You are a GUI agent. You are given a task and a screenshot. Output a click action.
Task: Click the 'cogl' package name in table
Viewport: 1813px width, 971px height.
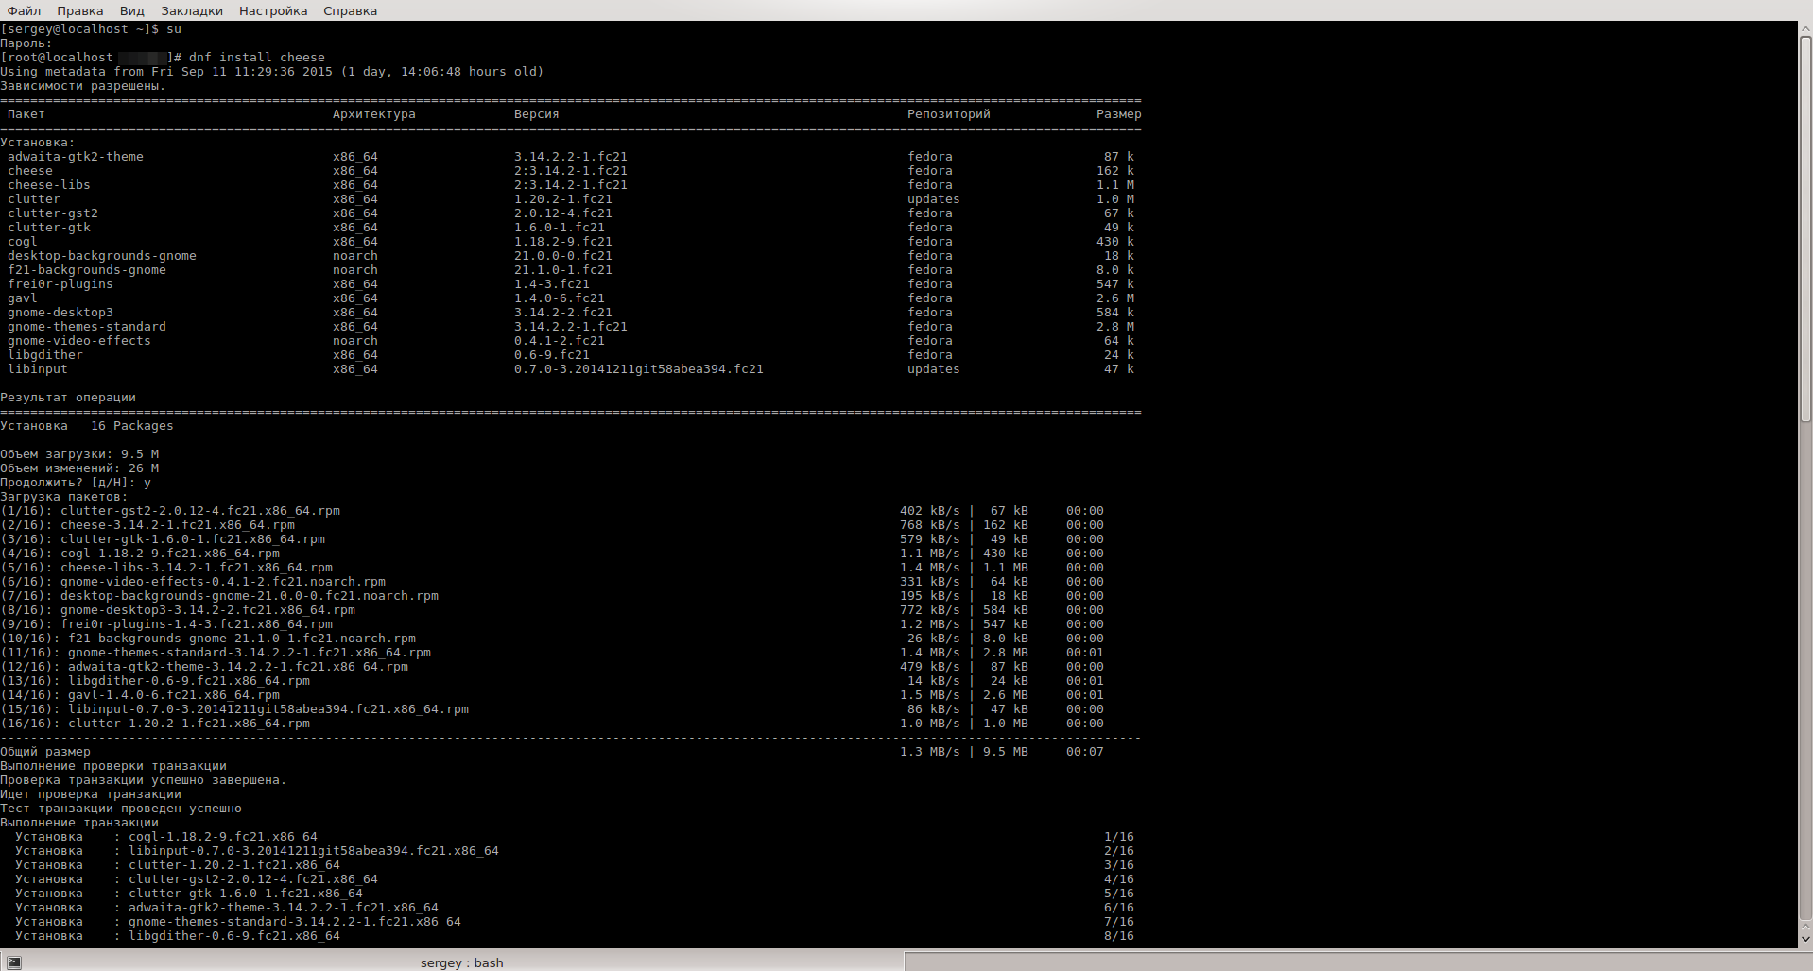(23, 242)
